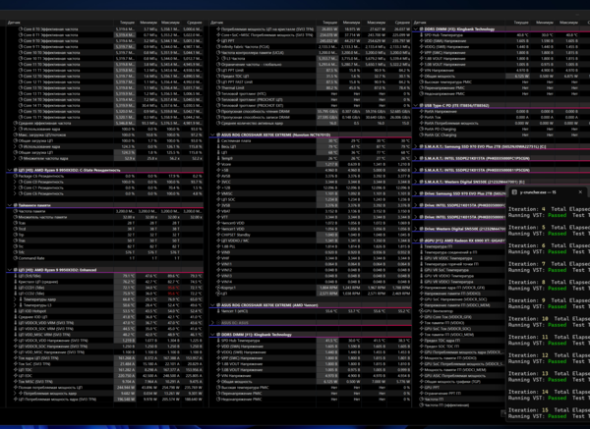Select the Тепловой троттлинг (HTC) row
590x429 pixels.
[x=311, y=93]
